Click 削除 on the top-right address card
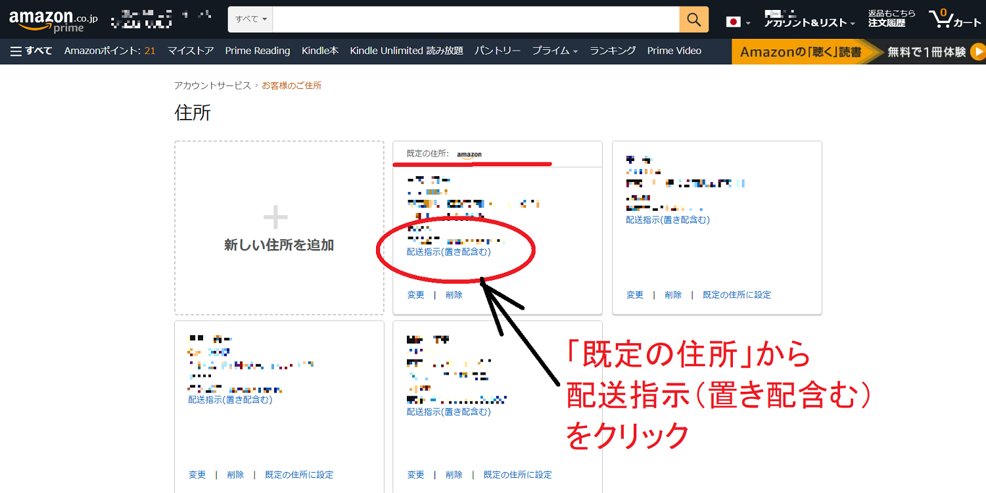 (x=673, y=295)
